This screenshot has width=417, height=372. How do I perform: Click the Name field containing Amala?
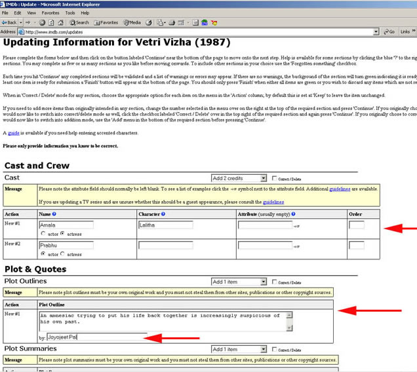click(x=66, y=225)
